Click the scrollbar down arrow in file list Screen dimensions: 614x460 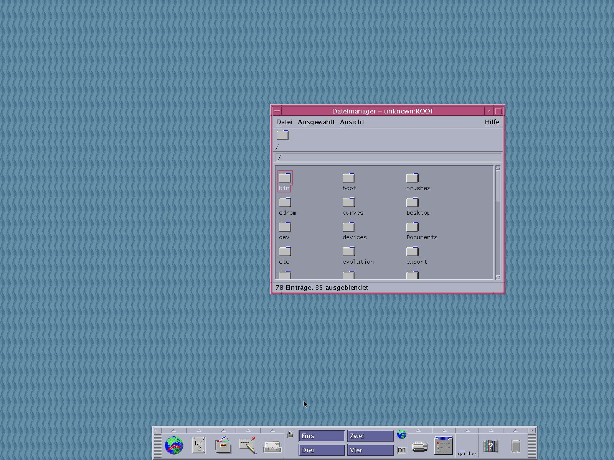pos(498,277)
